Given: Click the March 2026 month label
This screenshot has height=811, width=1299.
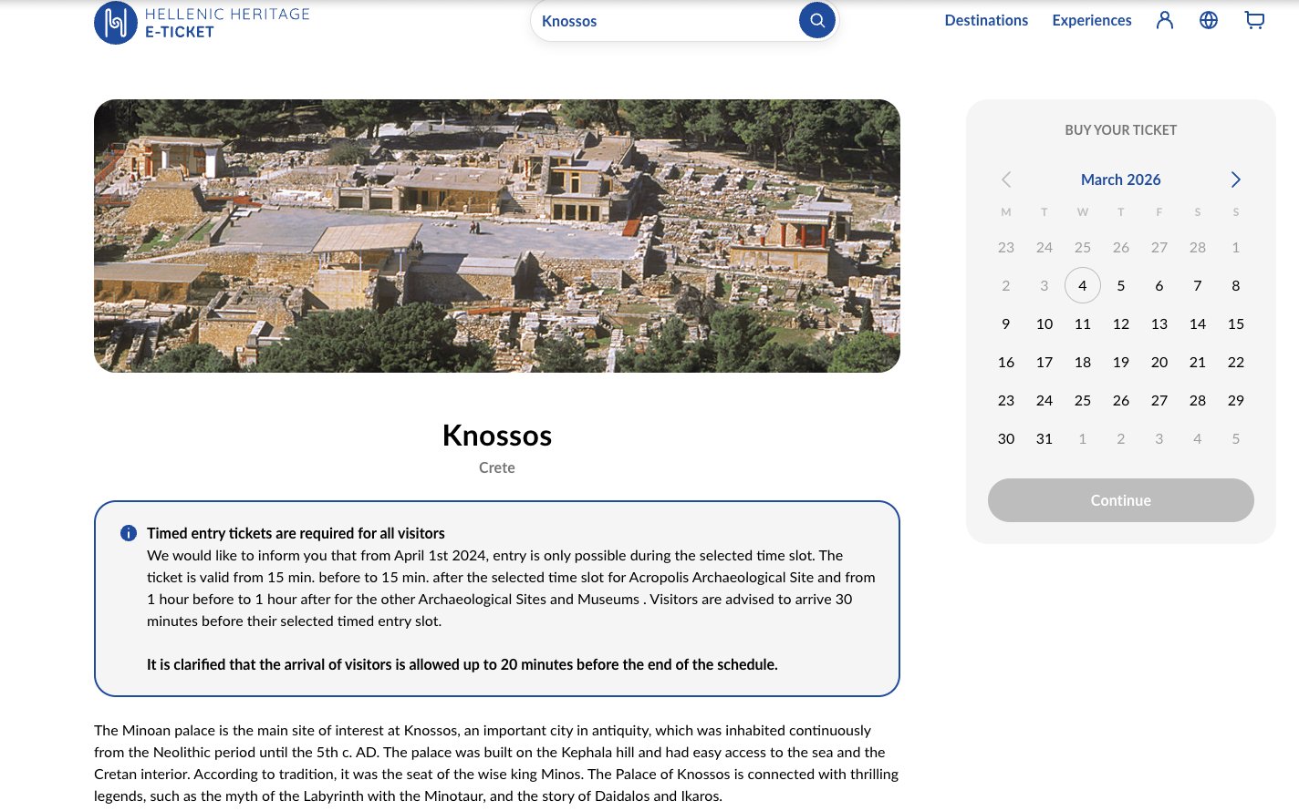Looking at the screenshot, I should point(1120,180).
